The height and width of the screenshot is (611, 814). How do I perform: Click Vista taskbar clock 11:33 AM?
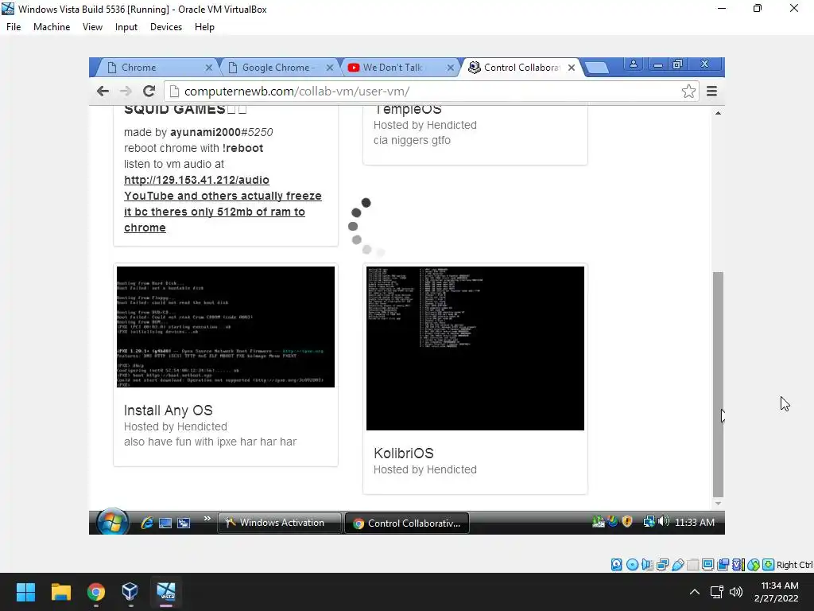[x=695, y=522]
